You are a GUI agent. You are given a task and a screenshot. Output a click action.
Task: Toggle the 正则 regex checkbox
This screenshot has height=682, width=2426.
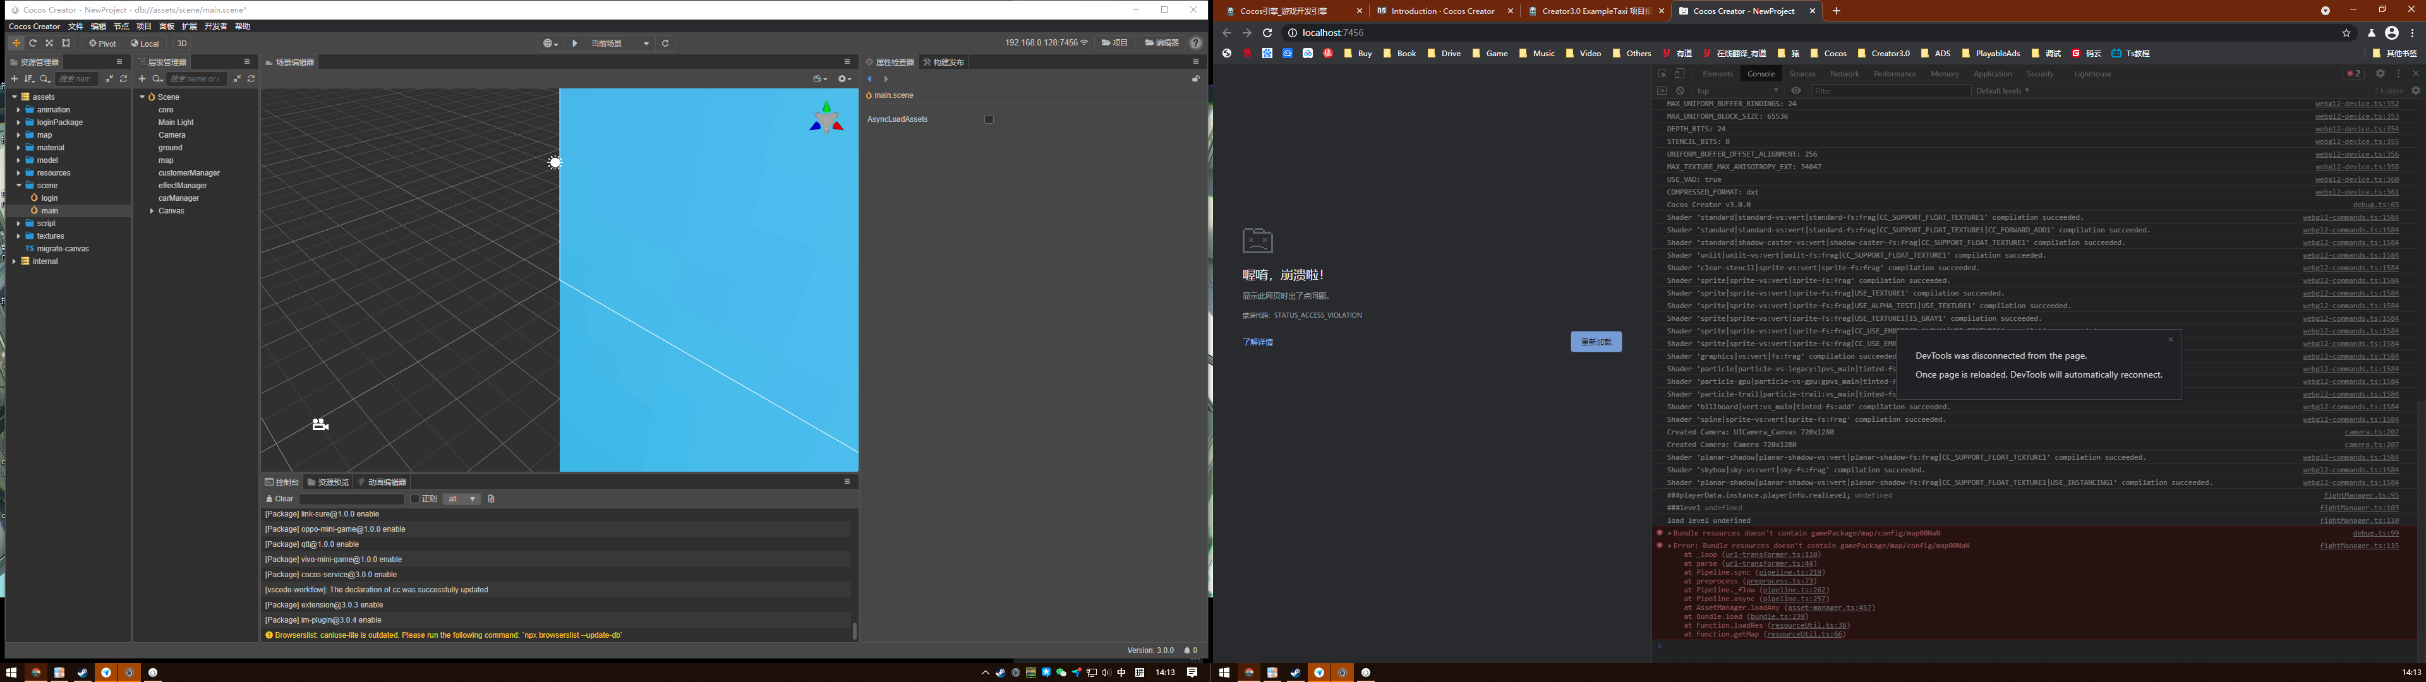tap(414, 500)
